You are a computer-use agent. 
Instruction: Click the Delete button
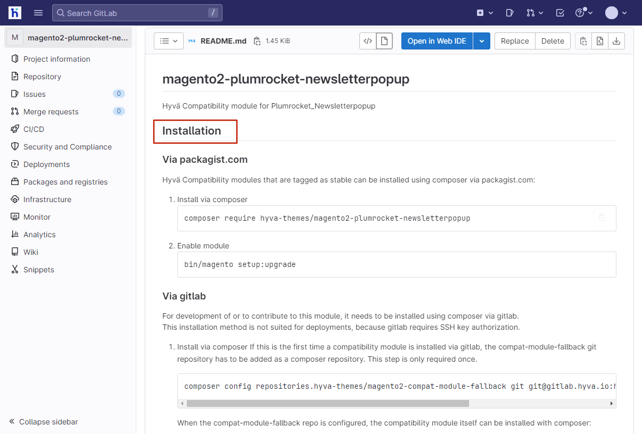(x=553, y=41)
